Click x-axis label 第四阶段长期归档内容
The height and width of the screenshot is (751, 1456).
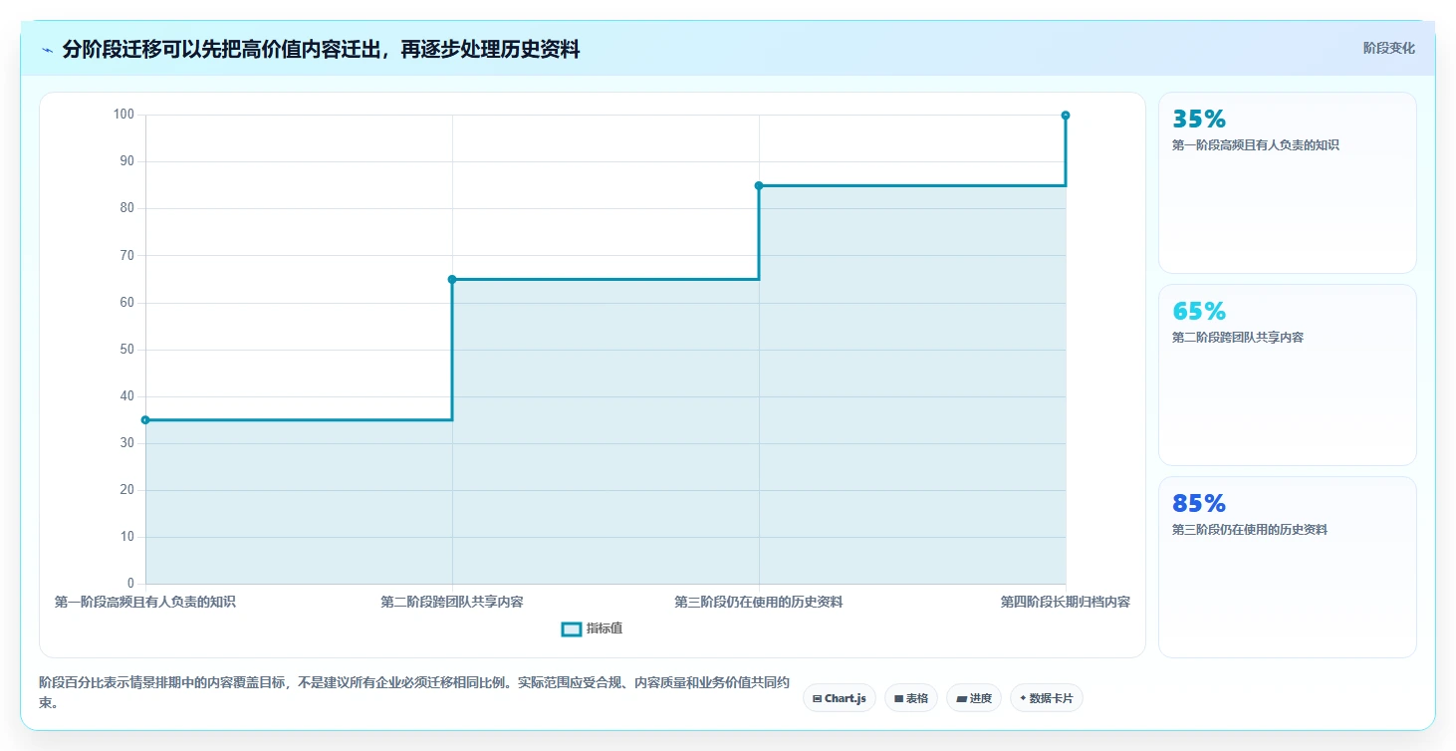[x=1066, y=602]
